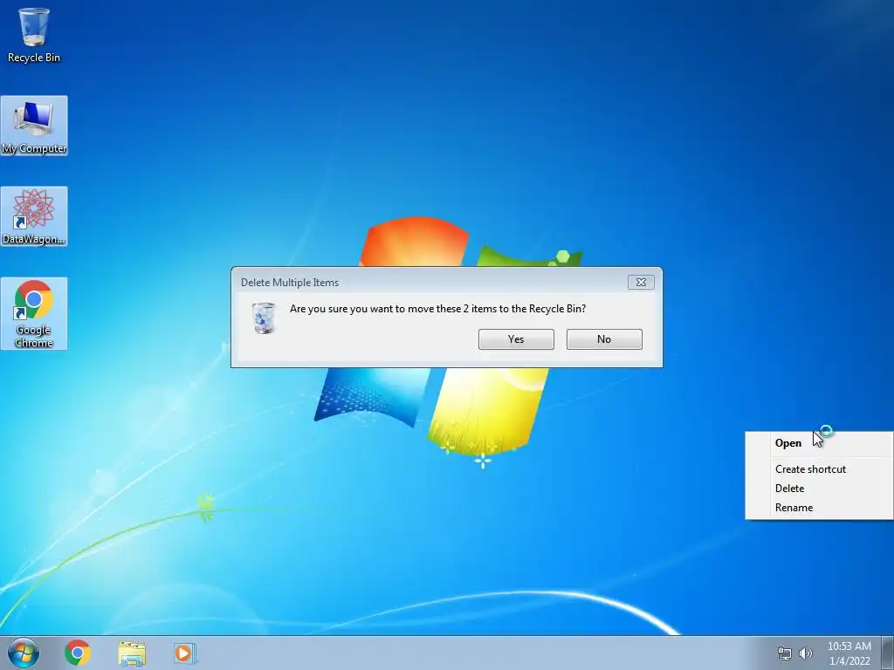Confirm deletion with Yes button
The width and height of the screenshot is (894, 670).
coord(516,339)
